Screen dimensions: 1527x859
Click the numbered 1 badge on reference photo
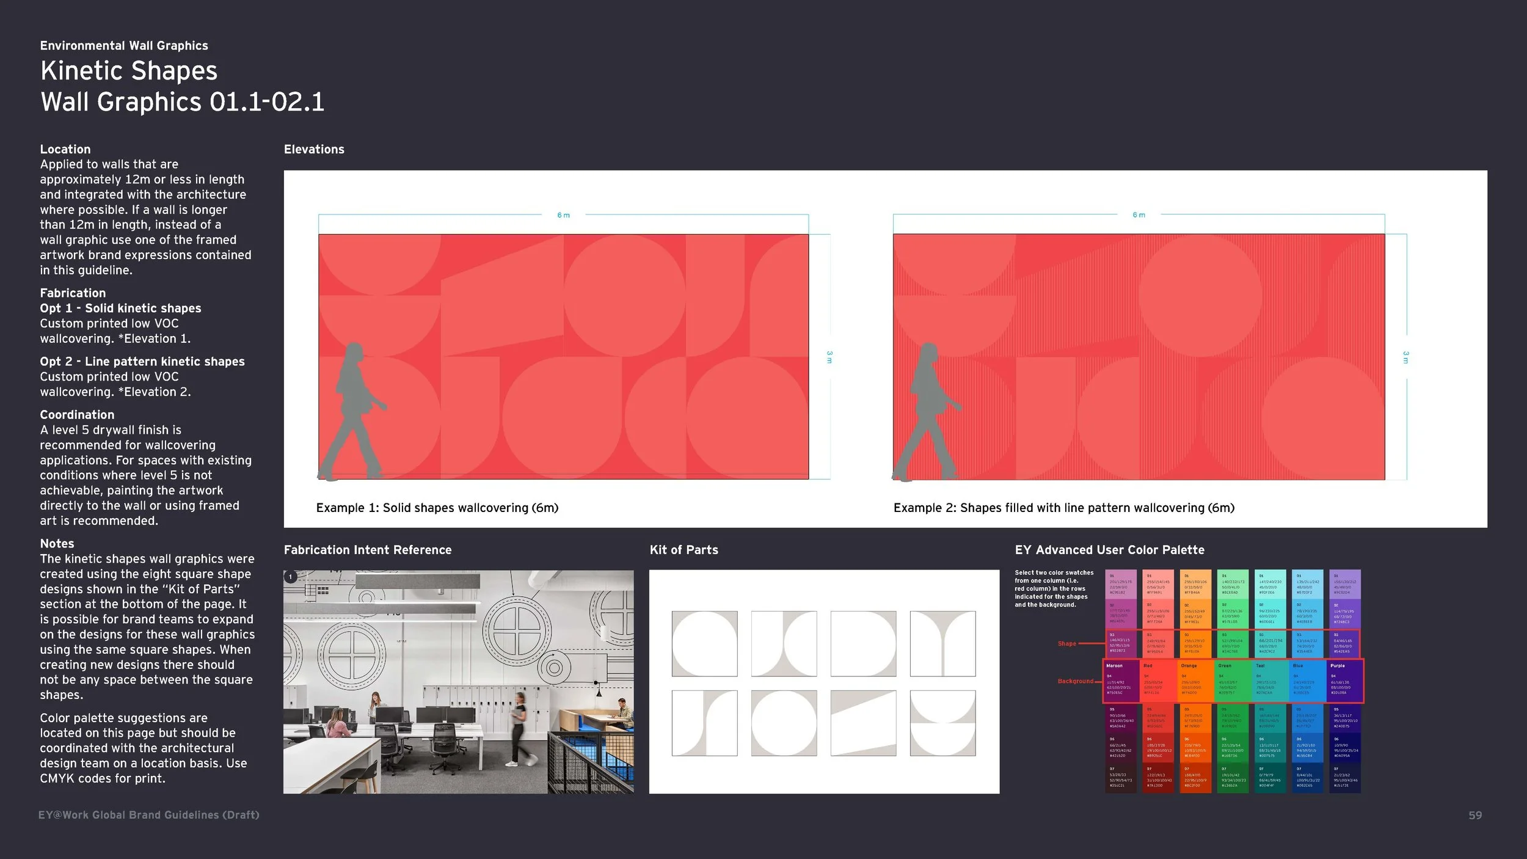pyautogui.click(x=291, y=576)
